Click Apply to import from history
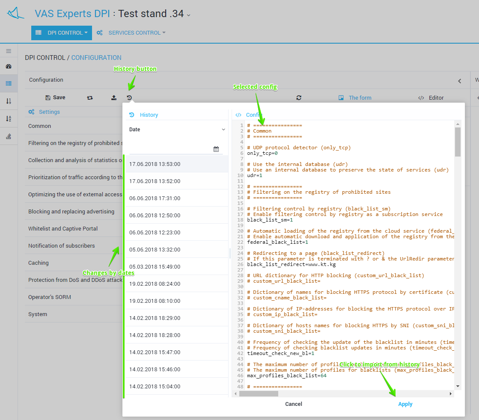479x420 pixels. pyautogui.click(x=405, y=404)
